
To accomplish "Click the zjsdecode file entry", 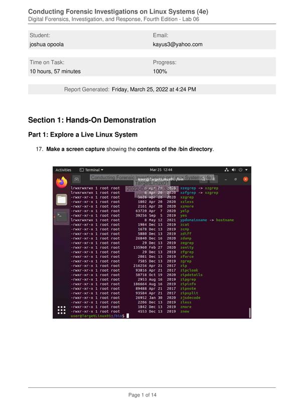I will [191, 297].
